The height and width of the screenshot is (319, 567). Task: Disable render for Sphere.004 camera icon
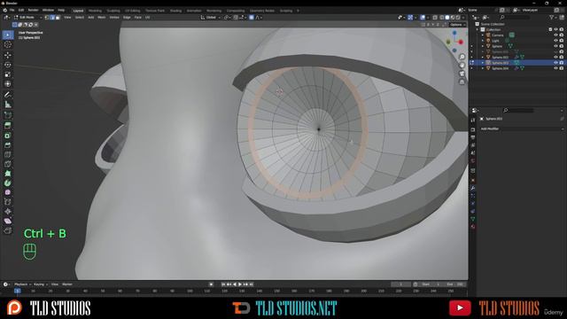coord(562,68)
